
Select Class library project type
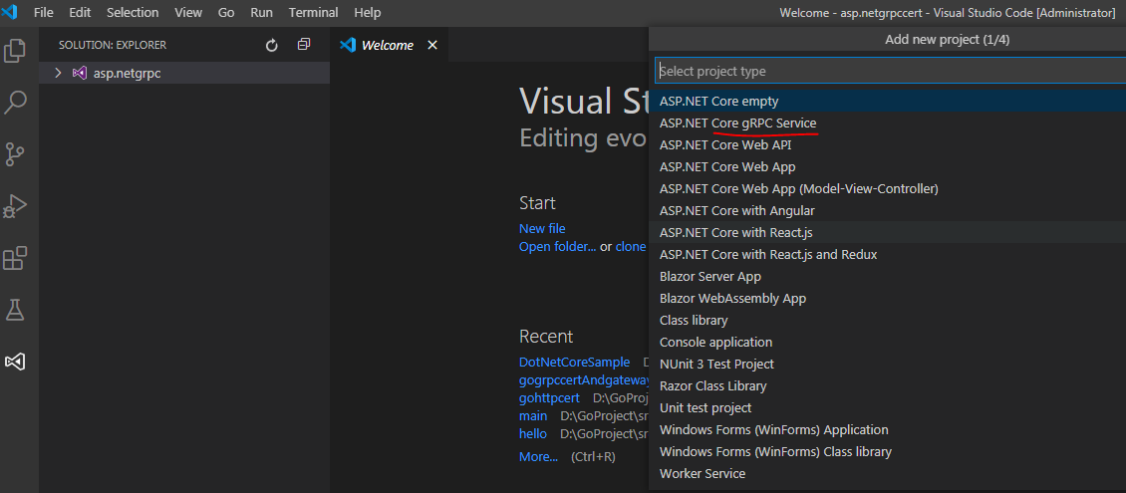887,320
